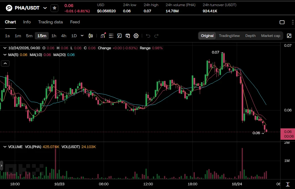Switch to the Chart tab

10,22
